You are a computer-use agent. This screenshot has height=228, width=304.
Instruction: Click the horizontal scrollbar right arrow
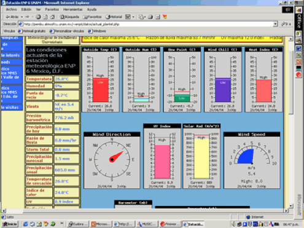click(x=286, y=211)
